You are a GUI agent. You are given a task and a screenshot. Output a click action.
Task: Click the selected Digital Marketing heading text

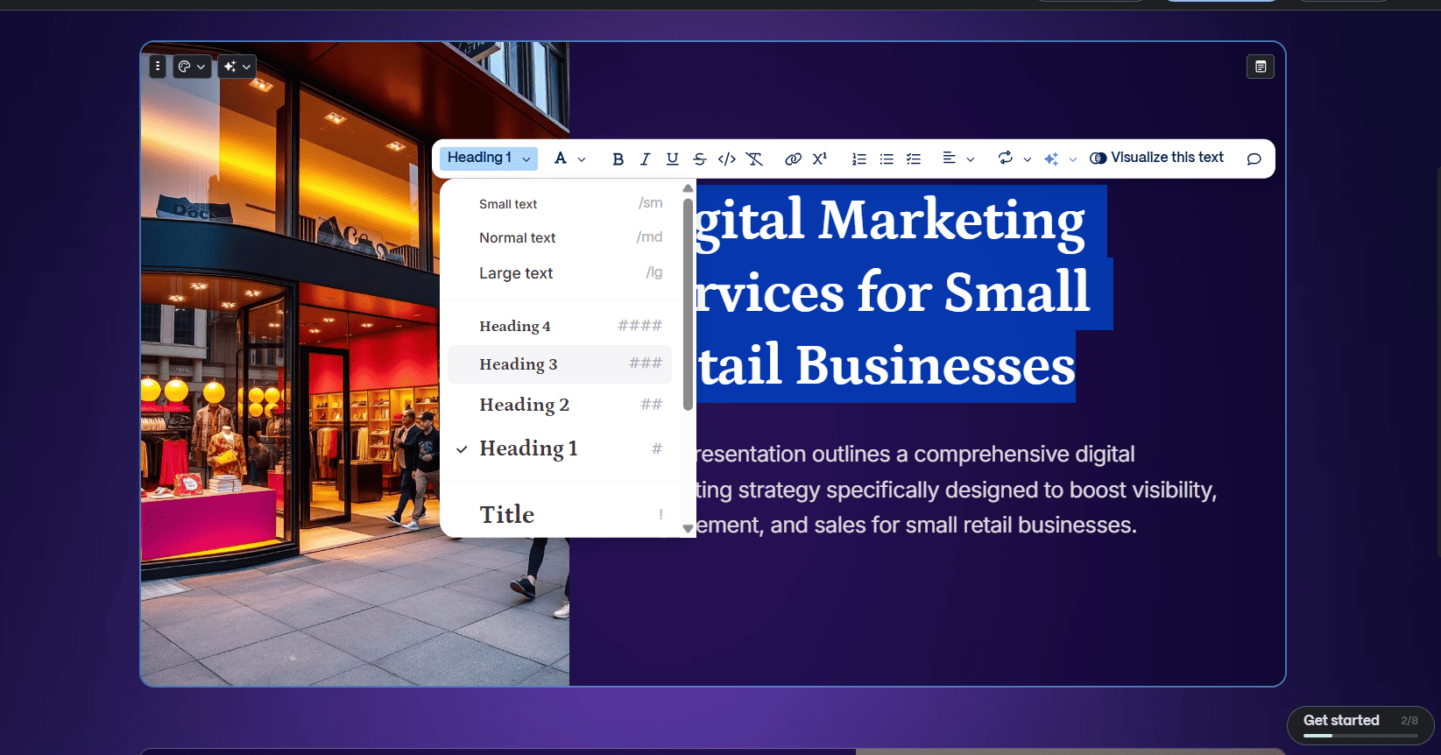coord(894,293)
